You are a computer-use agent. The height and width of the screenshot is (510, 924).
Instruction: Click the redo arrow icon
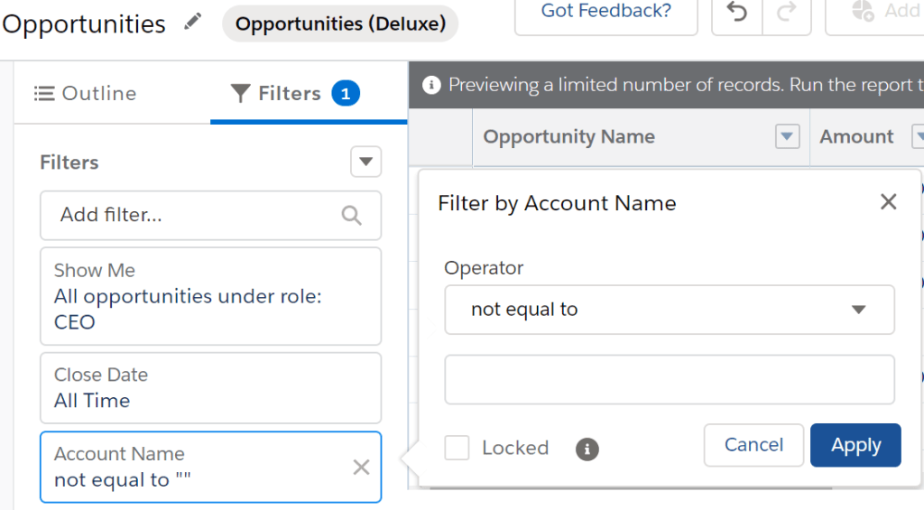pyautogui.click(x=786, y=13)
